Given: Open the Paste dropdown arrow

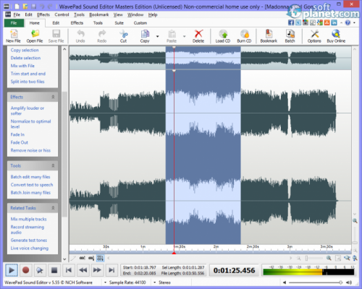Looking at the screenshot, I should pos(185,36).
